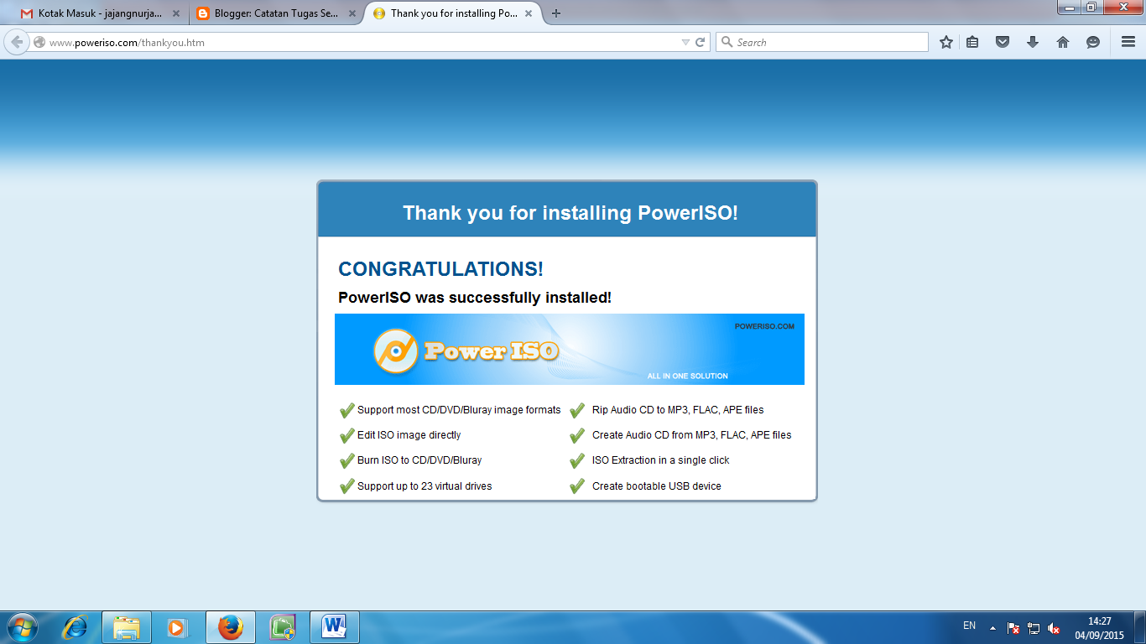Screen dimensions: 1146x644
Task: Reload the page with the refresh icon
Action: tap(701, 42)
